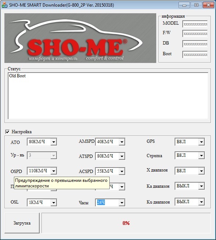216x240 pixels.
Task: Expand the ACSPD 55КМ/Ч dropdown
Action: (x=110, y=171)
